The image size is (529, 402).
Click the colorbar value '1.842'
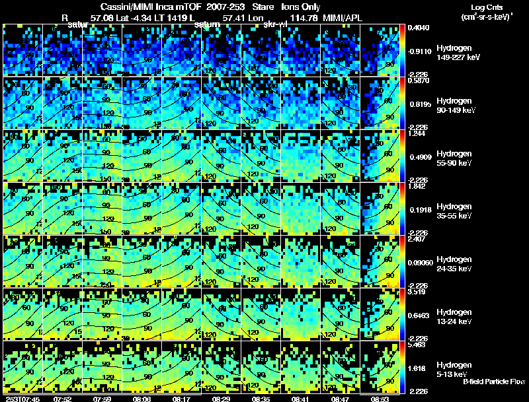point(417,186)
